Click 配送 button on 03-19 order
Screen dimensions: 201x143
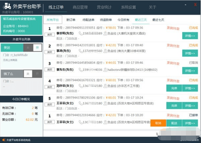coord(174,123)
